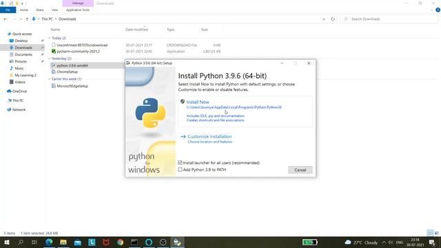441x248 pixels.
Task: Open This PC in navigation pane
Action: tap(18, 101)
